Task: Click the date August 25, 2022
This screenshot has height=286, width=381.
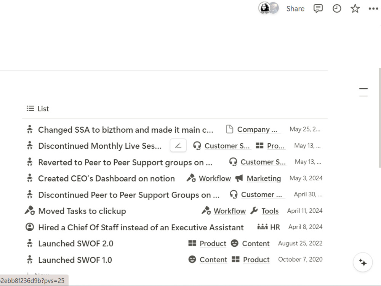Action: coord(300,243)
